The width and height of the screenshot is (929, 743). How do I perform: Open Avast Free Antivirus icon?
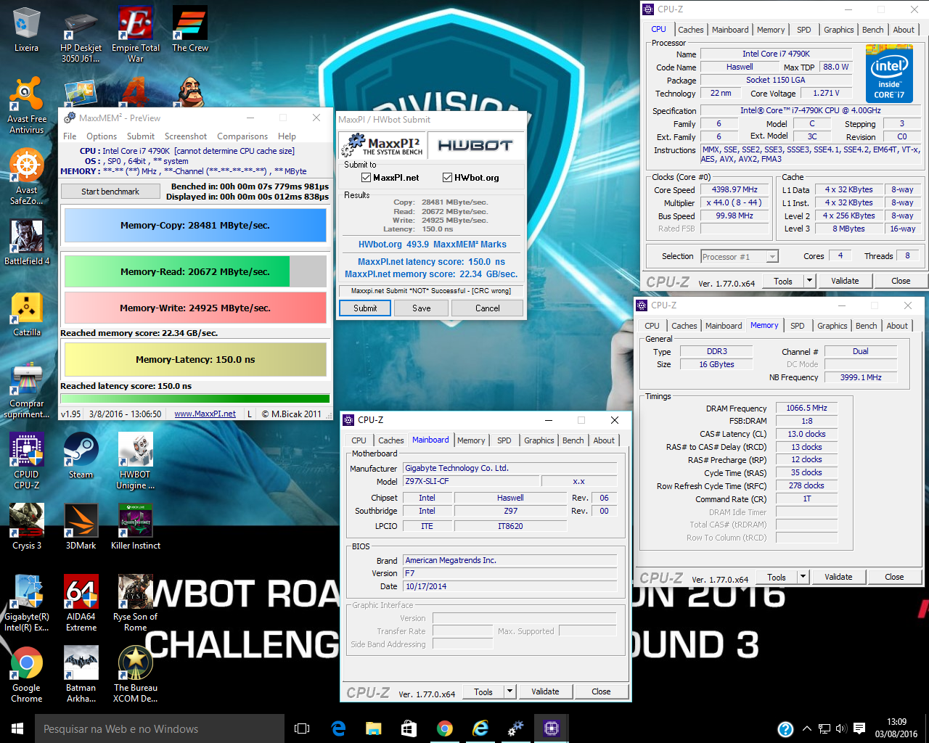point(27,105)
